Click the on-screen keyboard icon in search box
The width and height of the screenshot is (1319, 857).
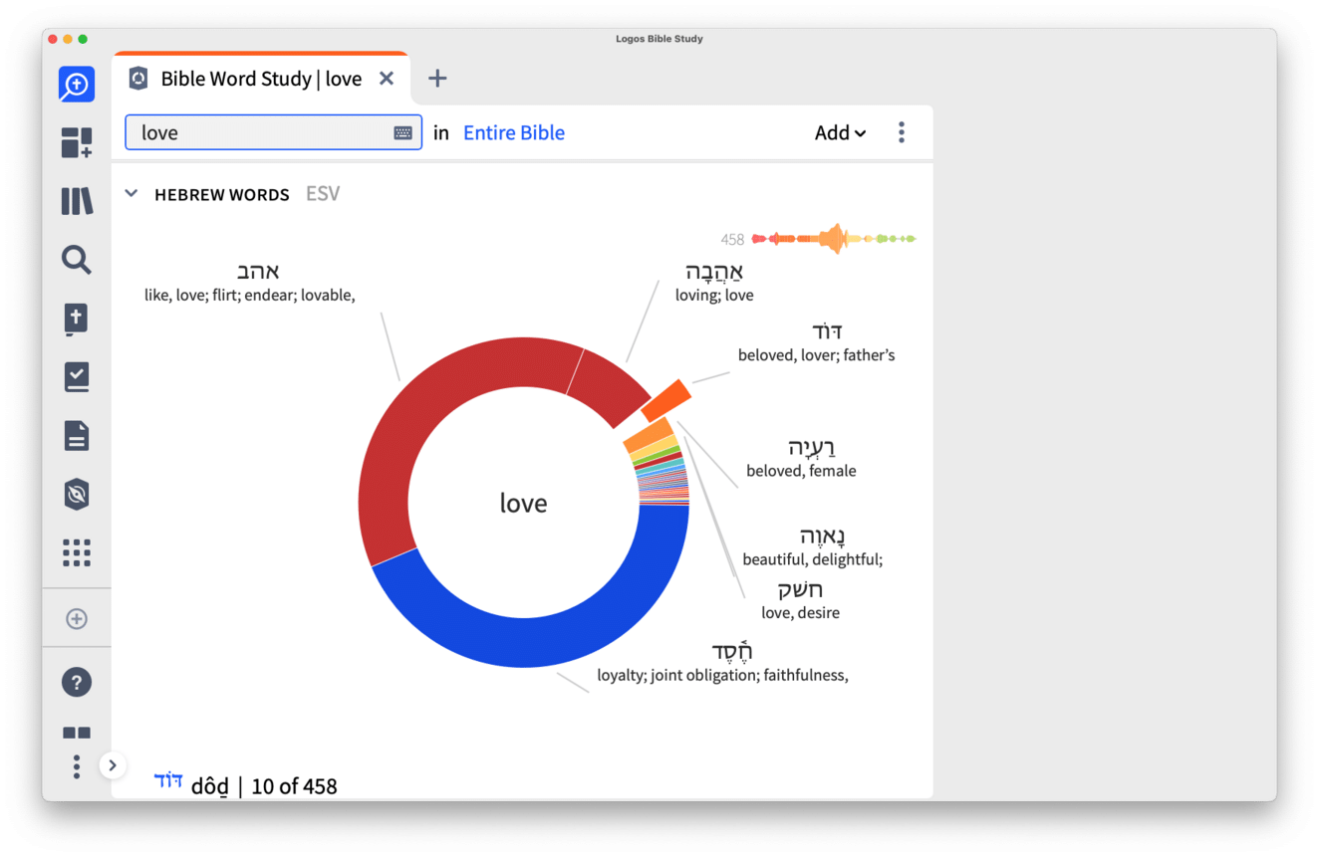click(402, 133)
